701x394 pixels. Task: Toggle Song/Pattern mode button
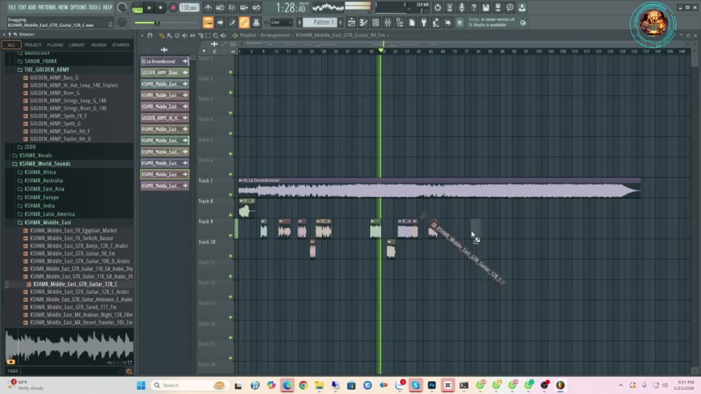pyautogui.click(x=137, y=8)
